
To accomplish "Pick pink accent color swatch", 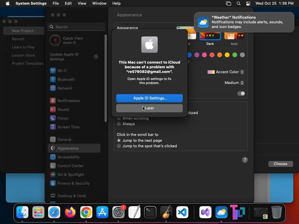I will pyautogui.click(x=204, y=55).
